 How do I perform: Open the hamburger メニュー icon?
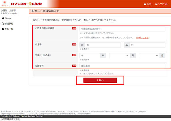click(4, 2)
